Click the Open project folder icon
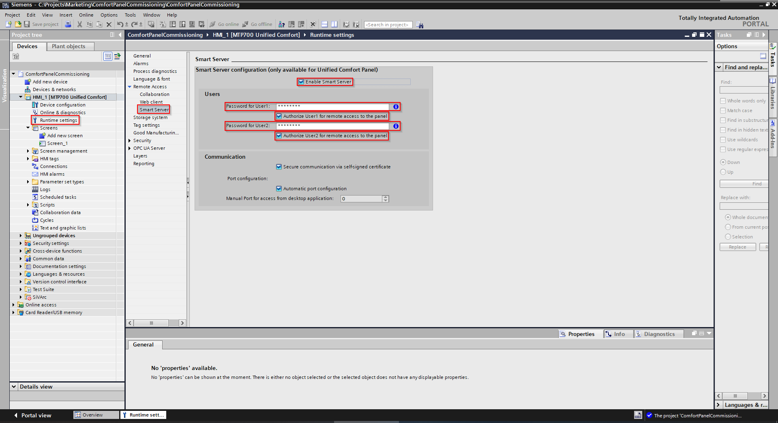The width and height of the screenshot is (778, 423). pos(18,24)
